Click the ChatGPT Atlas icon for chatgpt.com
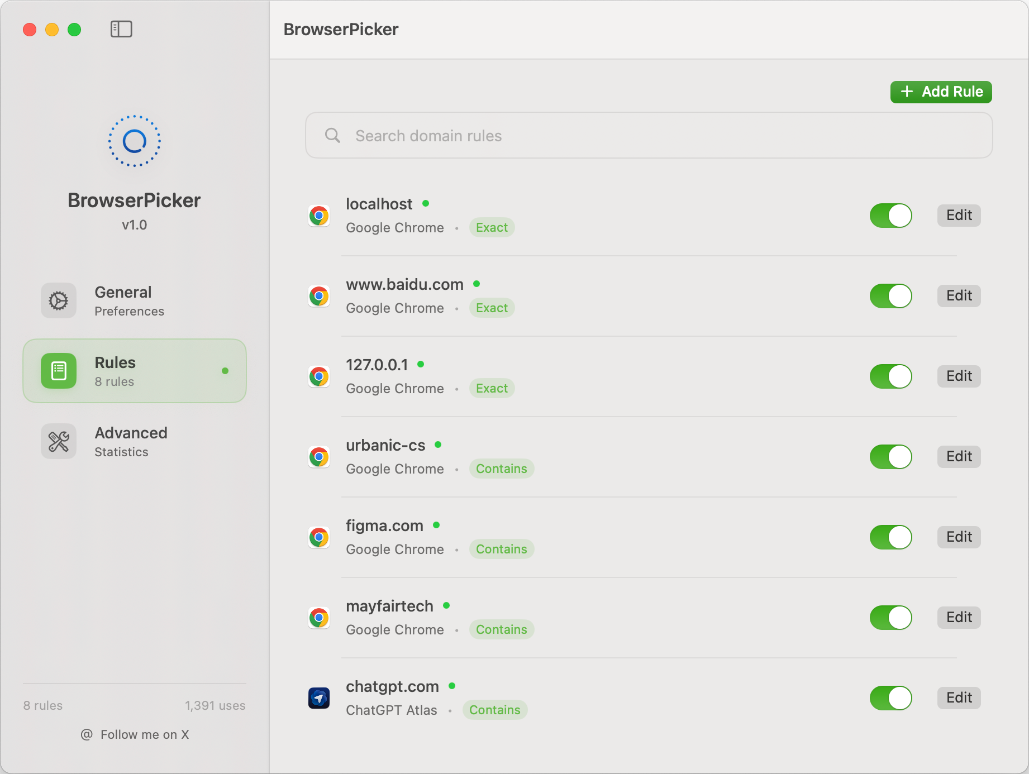Image resolution: width=1029 pixels, height=774 pixels. 319,698
